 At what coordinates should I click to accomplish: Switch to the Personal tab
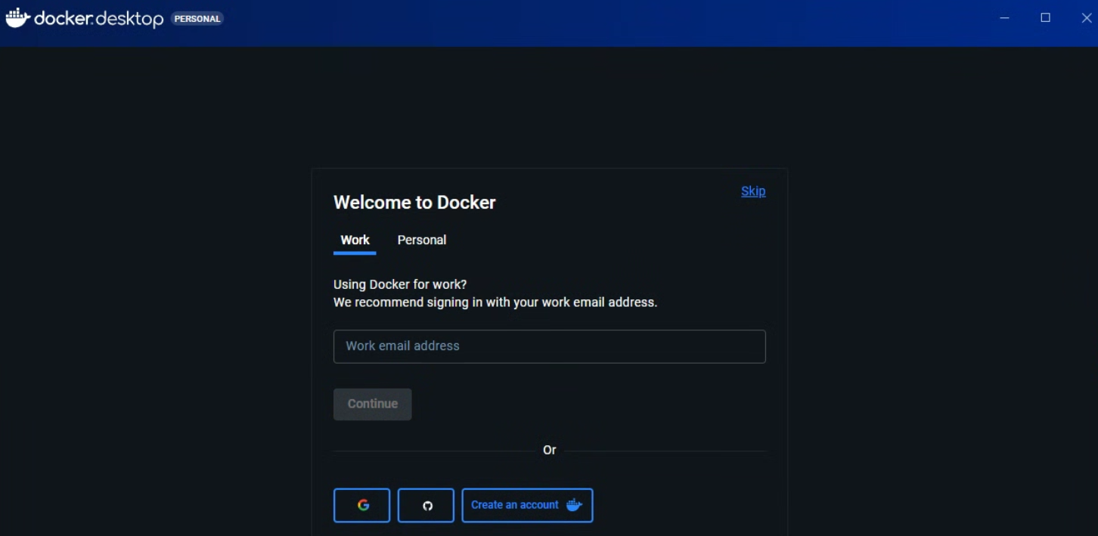421,240
